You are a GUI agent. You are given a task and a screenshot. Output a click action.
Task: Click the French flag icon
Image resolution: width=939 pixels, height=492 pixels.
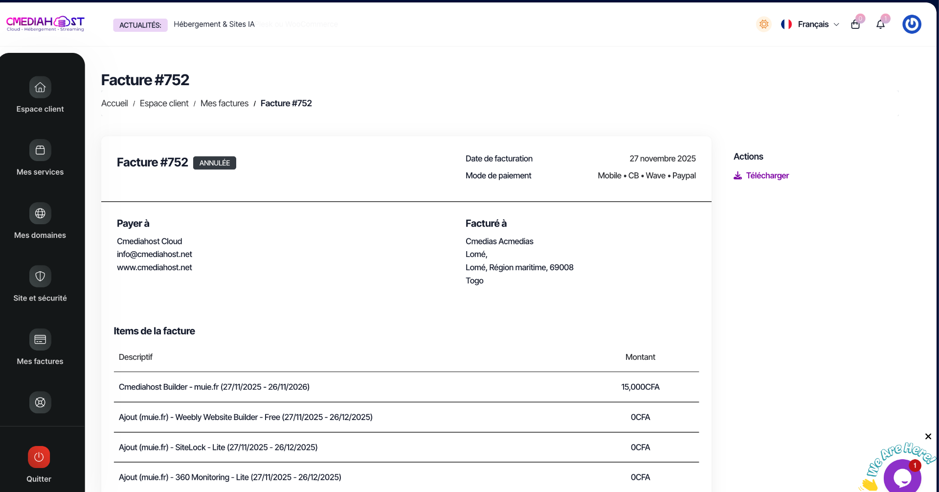point(786,24)
